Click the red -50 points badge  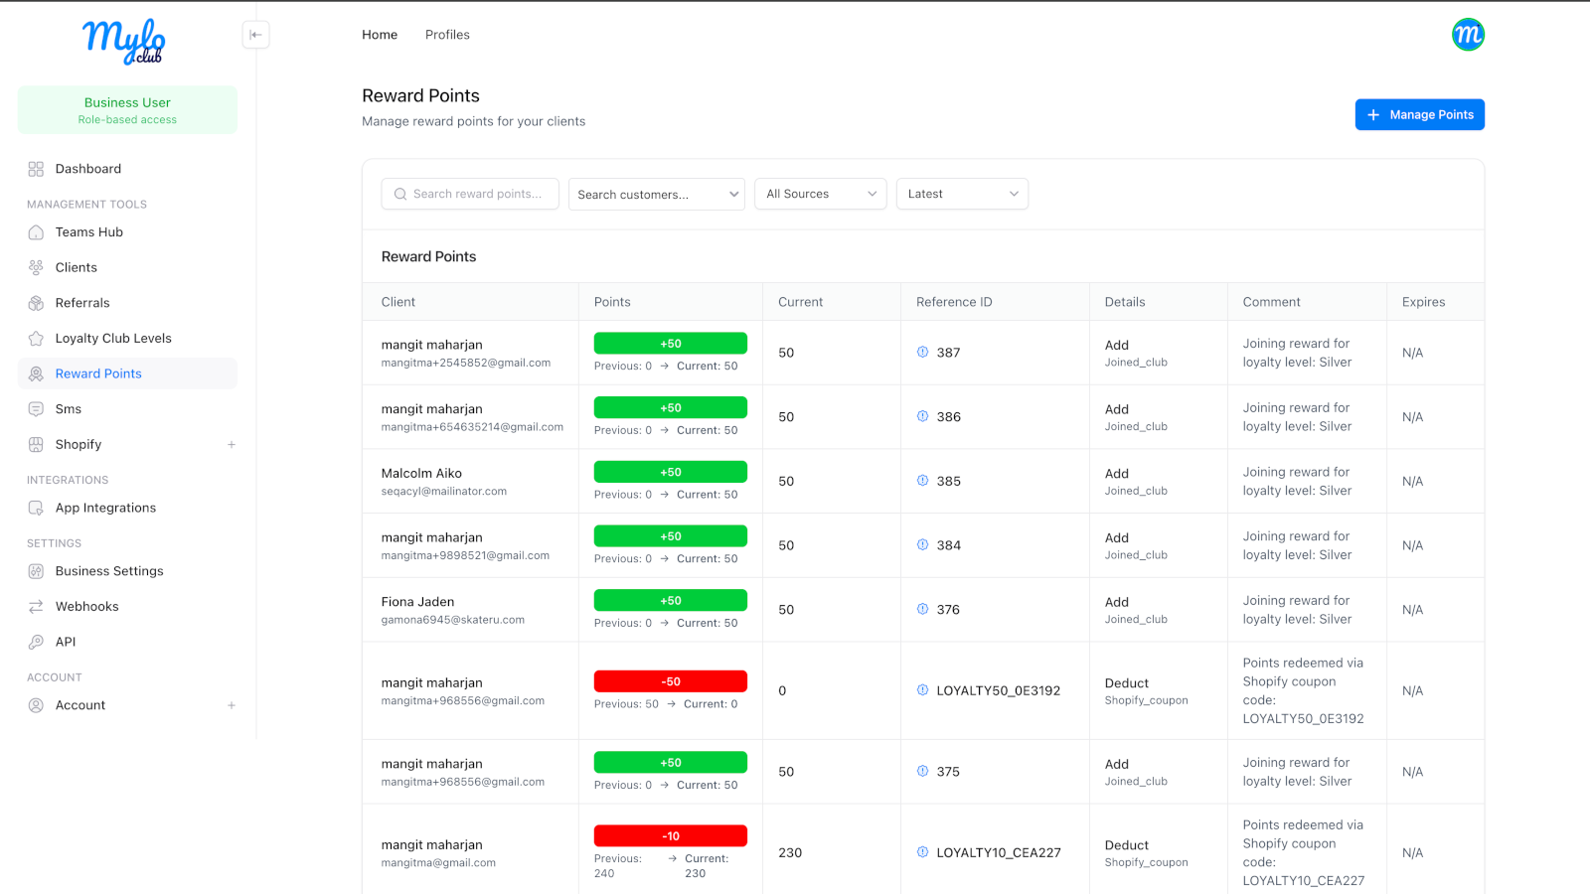(670, 682)
